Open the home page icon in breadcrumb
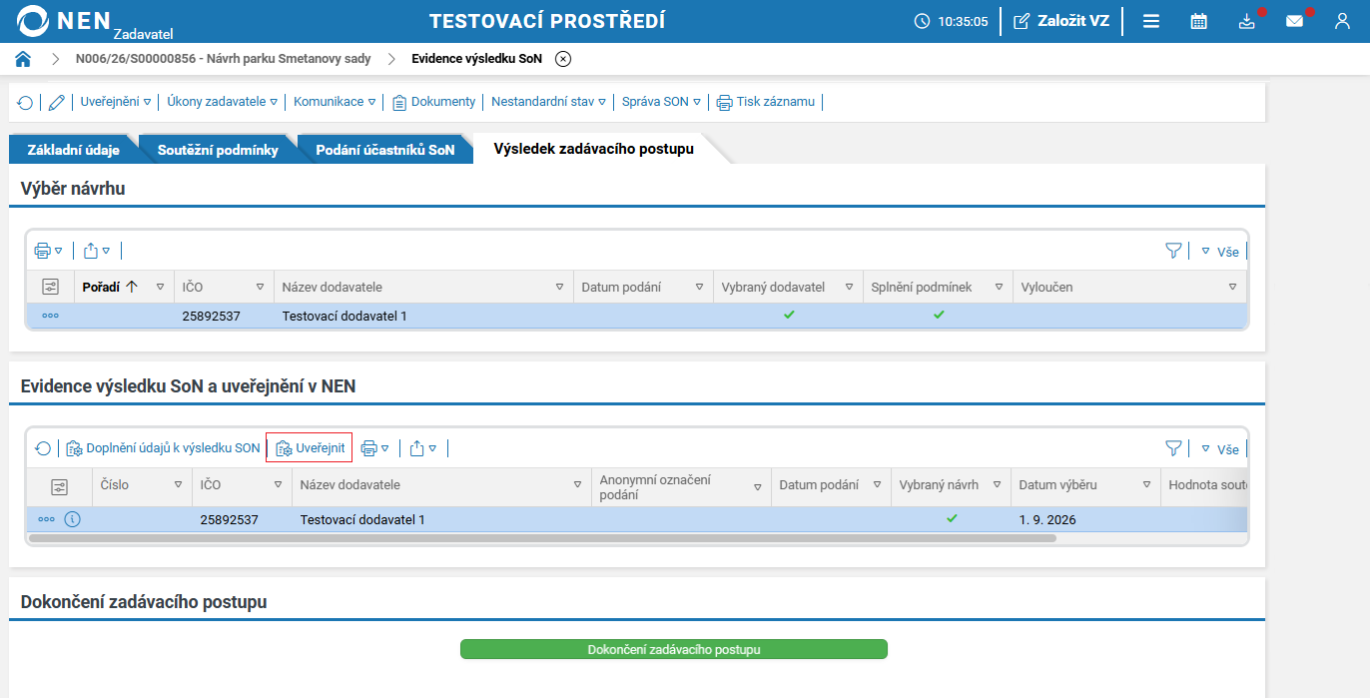The image size is (1370, 698). (x=23, y=59)
